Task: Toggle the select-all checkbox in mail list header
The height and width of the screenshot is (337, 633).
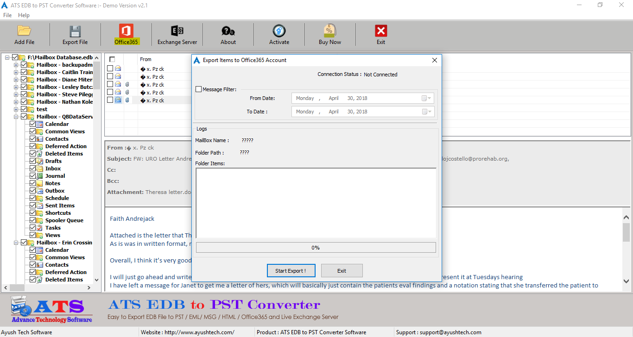Action: [112, 59]
